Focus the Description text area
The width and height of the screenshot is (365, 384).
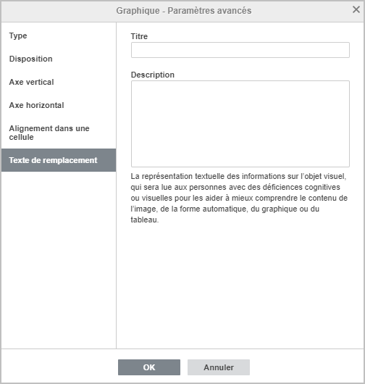pyautogui.click(x=240, y=124)
